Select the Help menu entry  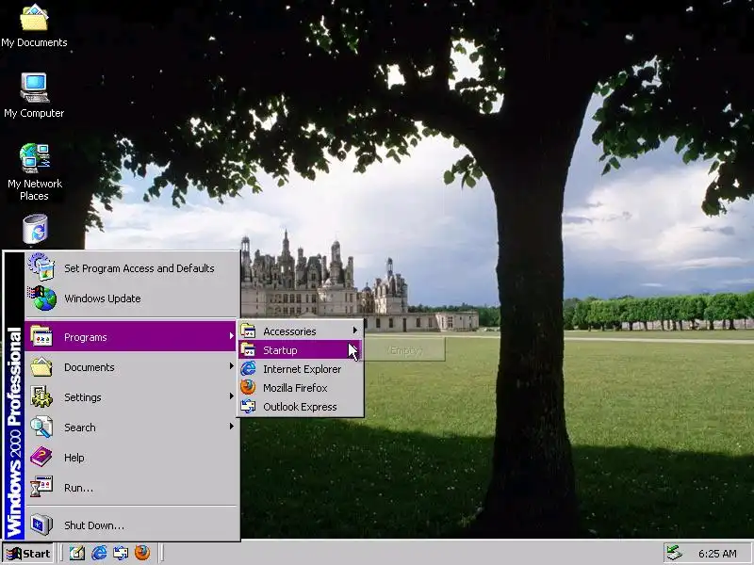tap(132, 458)
